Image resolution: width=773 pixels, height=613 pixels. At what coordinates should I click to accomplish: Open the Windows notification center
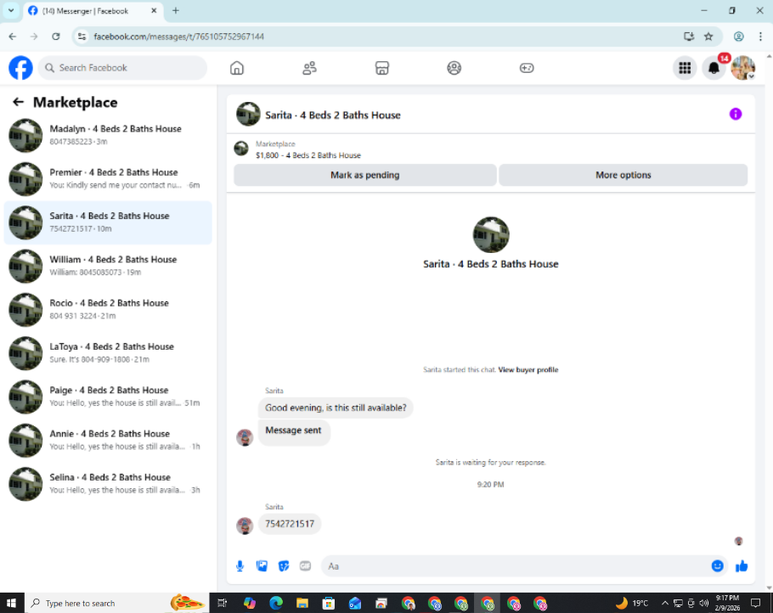pos(756,603)
